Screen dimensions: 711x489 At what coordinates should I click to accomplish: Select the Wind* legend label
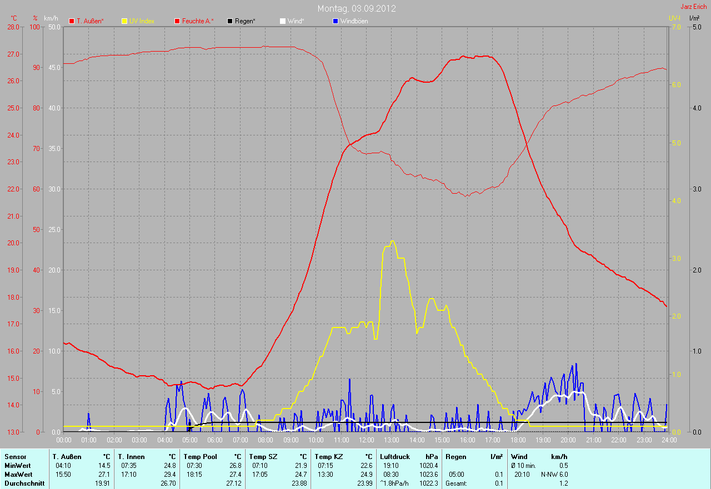(x=296, y=21)
